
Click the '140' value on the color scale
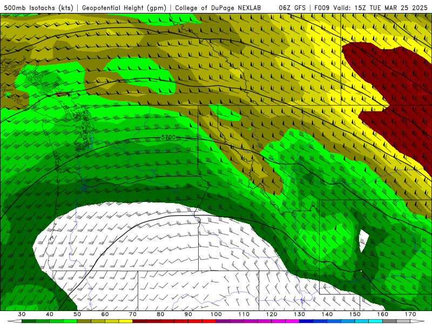tap(327, 314)
